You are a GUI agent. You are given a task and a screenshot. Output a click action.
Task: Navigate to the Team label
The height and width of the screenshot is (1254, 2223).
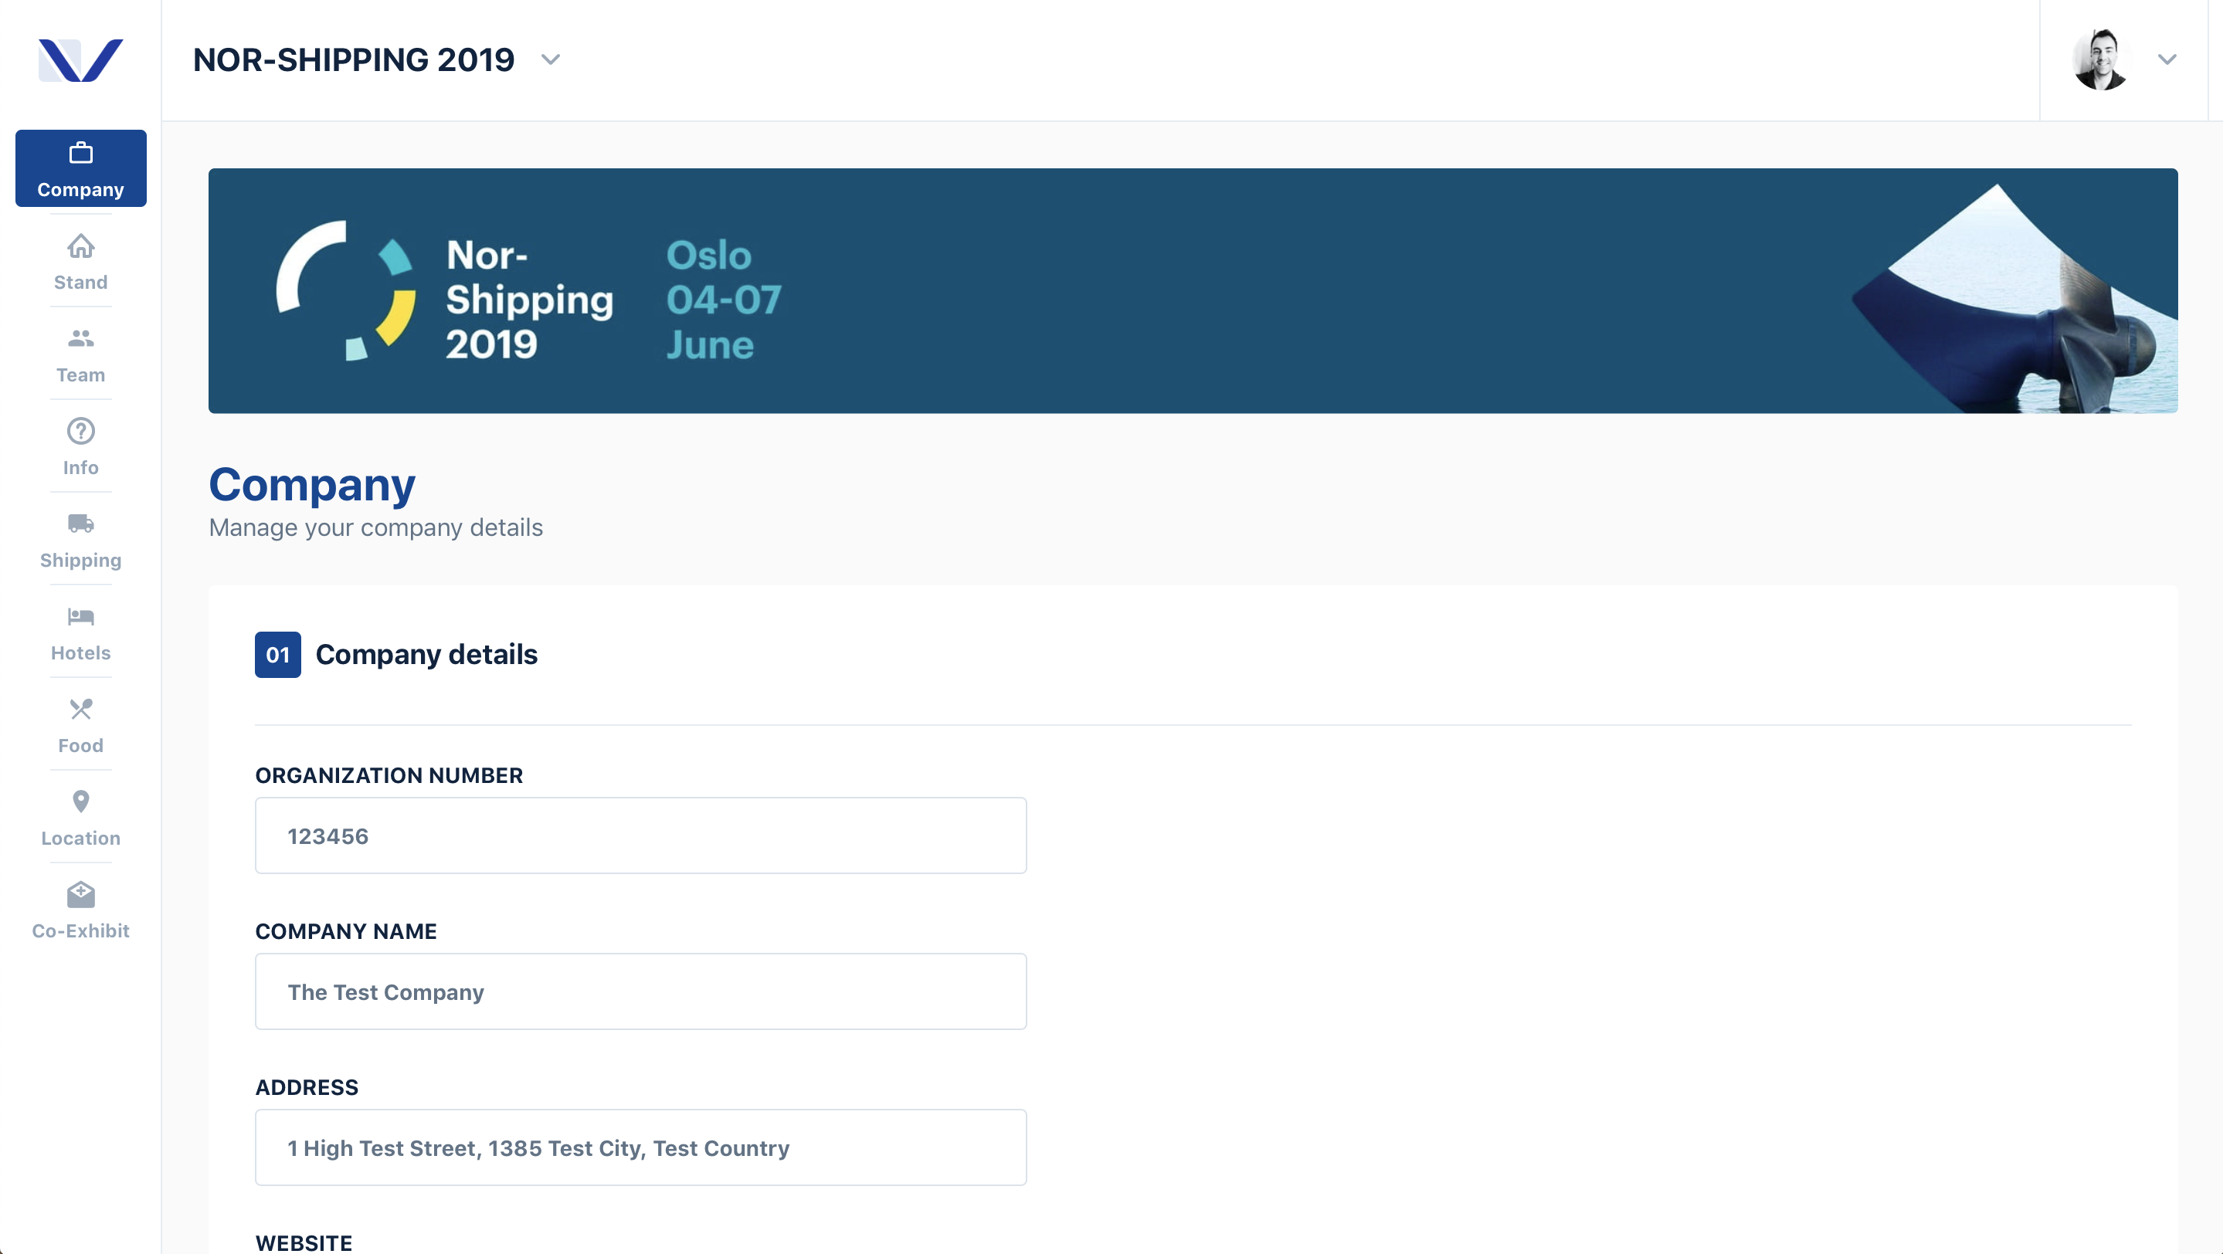(x=80, y=375)
